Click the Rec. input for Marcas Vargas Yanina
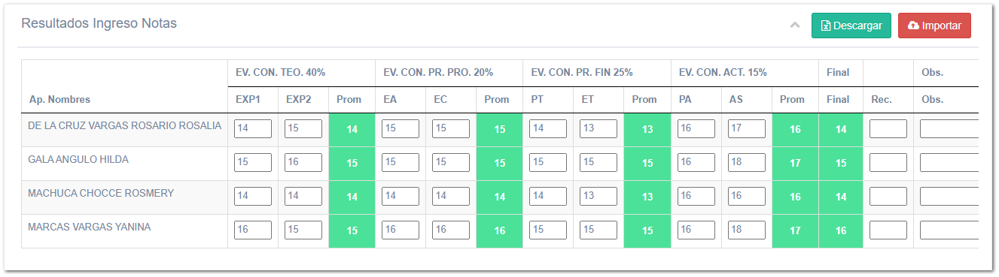 click(x=888, y=230)
